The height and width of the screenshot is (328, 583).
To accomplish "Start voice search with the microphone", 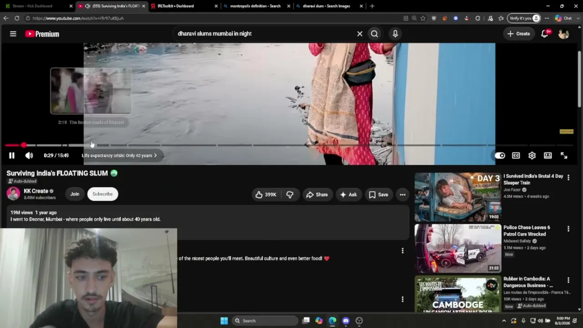I will point(395,34).
